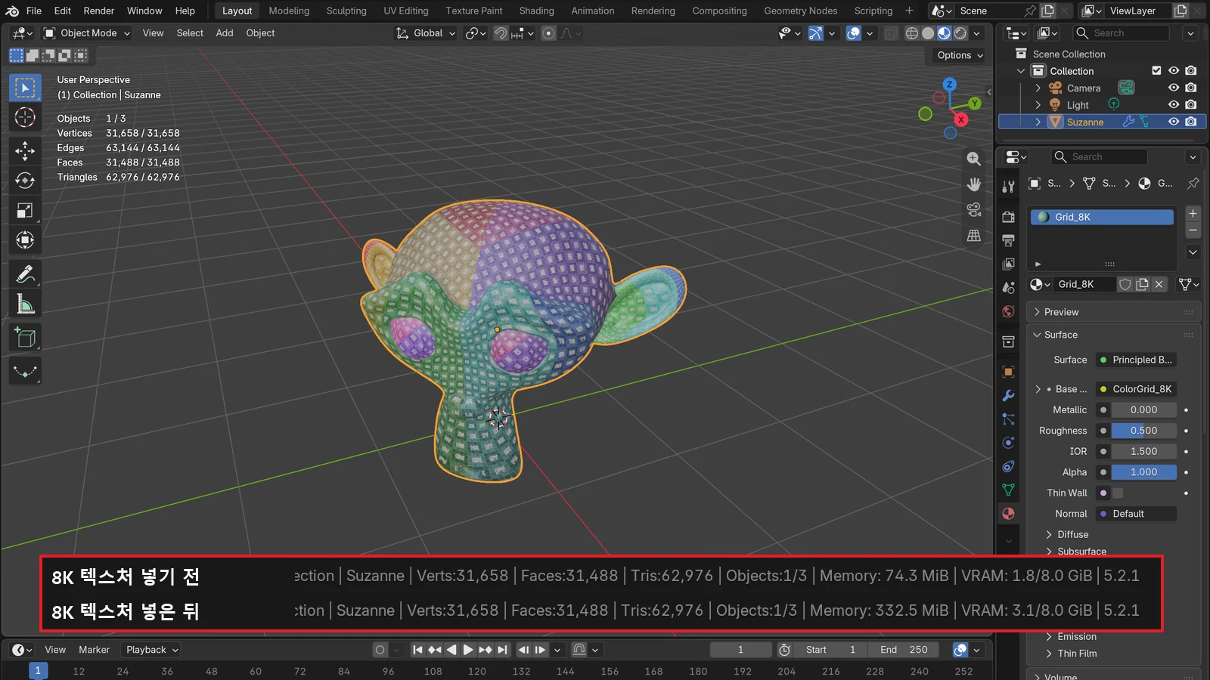
Task: Select the Scale tool
Action: (x=25, y=211)
